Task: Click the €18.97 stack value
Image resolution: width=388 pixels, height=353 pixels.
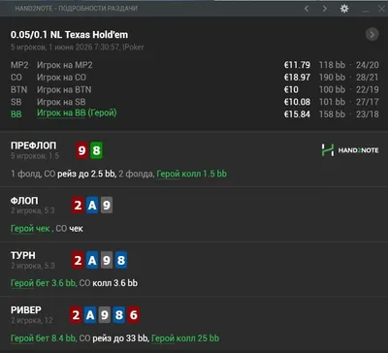Action: (x=297, y=78)
